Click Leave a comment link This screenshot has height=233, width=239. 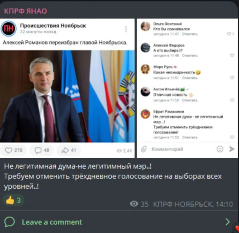coord(52,222)
